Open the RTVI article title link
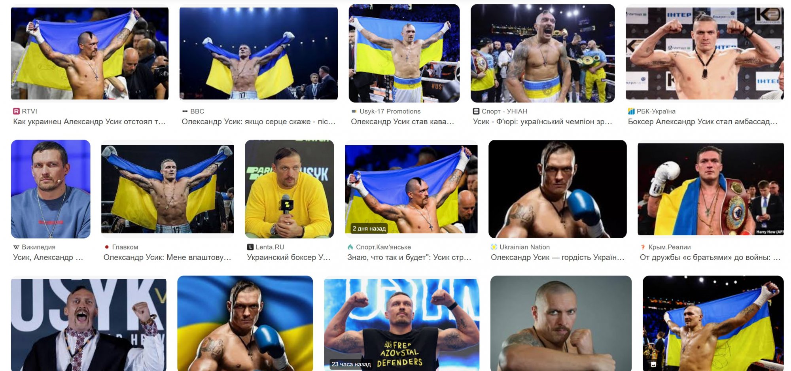The height and width of the screenshot is (371, 791). tap(89, 122)
